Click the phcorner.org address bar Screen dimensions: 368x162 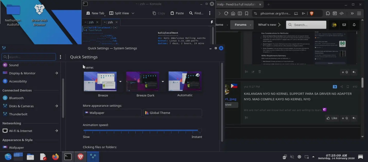point(275,13)
